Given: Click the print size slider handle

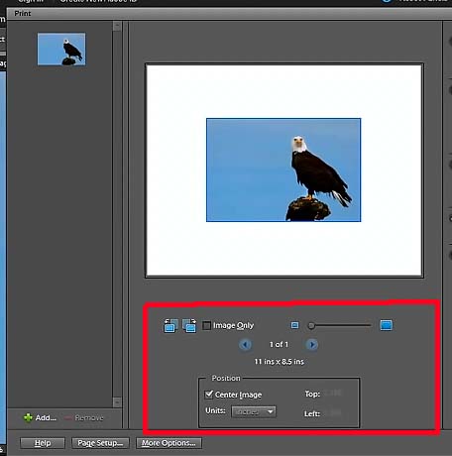Looking at the screenshot, I should coord(311,326).
